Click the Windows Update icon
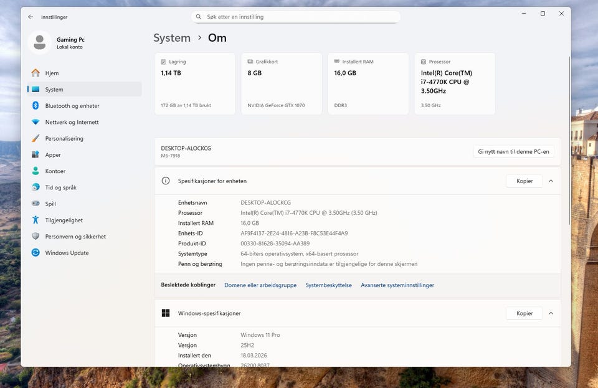Screen dimensions: 598x388 (x=36, y=253)
